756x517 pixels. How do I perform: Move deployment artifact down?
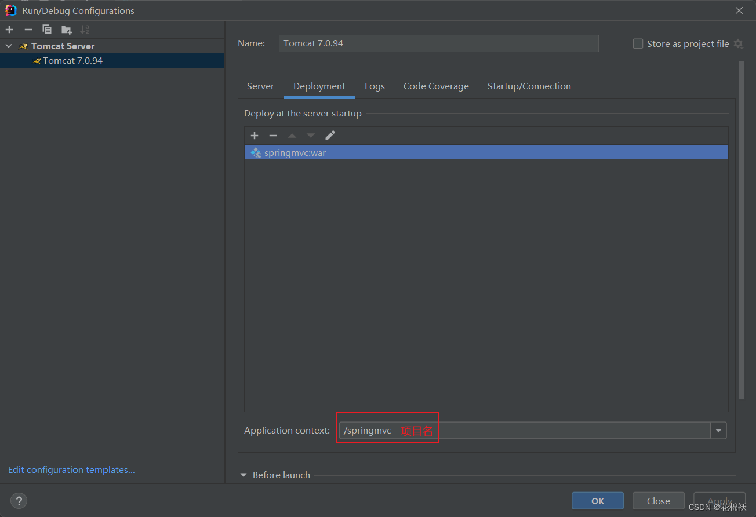(311, 135)
